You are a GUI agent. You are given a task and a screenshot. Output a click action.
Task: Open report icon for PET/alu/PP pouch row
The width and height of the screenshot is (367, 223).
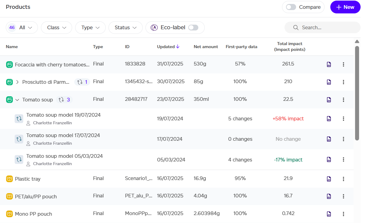coord(329,196)
